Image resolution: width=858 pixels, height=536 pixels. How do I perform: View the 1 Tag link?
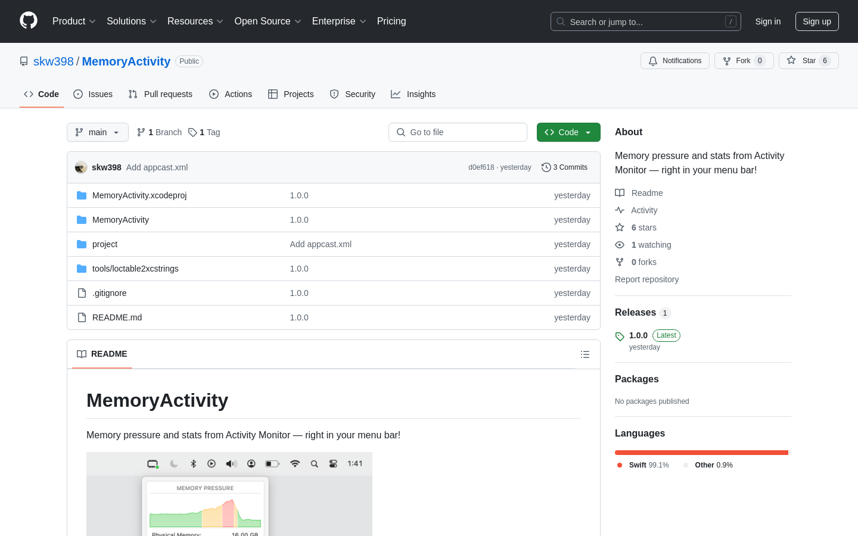click(x=204, y=132)
